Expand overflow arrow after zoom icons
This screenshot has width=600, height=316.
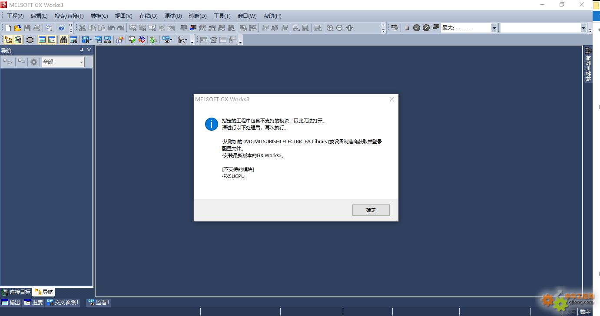(x=383, y=28)
